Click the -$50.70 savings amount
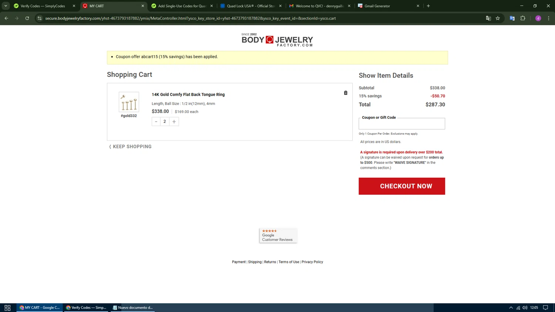The width and height of the screenshot is (555, 312). (438, 96)
